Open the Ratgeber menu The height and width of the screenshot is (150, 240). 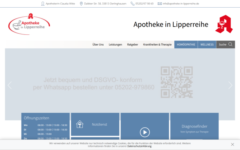(x=132, y=44)
